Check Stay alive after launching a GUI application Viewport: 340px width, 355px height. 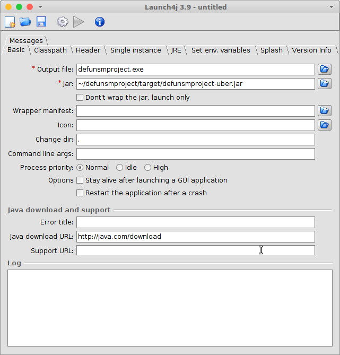(80, 180)
